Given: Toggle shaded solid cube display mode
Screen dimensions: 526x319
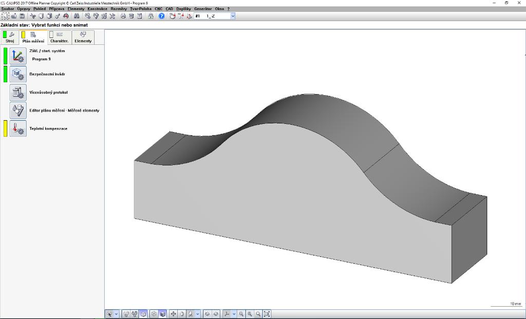Looking at the screenshot, I should click(x=163, y=314).
